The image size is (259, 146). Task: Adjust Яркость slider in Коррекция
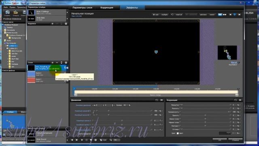205,115
